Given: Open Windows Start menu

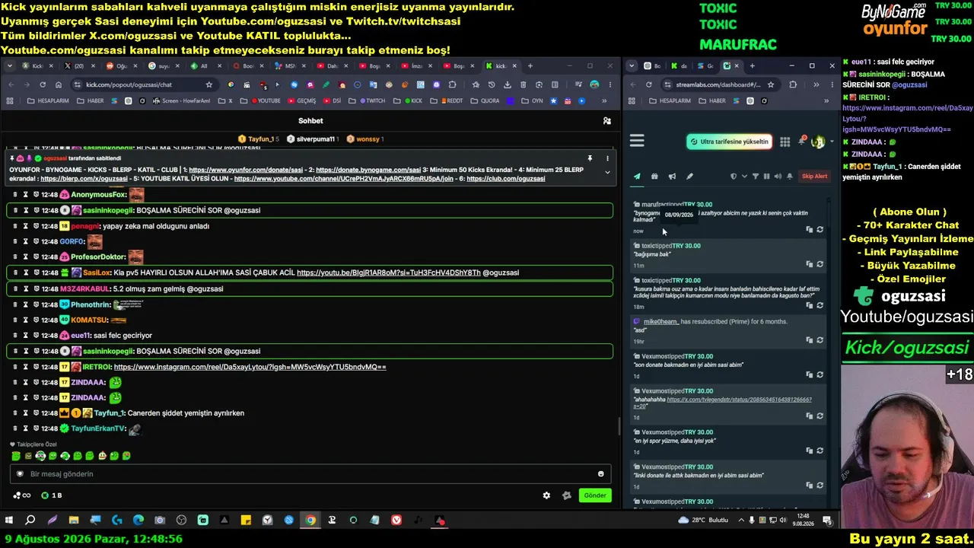Looking at the screenshot, I should point(9,521).
